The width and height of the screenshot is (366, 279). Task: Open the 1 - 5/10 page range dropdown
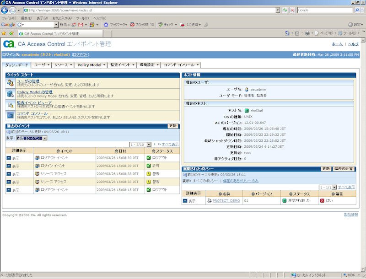tap(140, 145)
